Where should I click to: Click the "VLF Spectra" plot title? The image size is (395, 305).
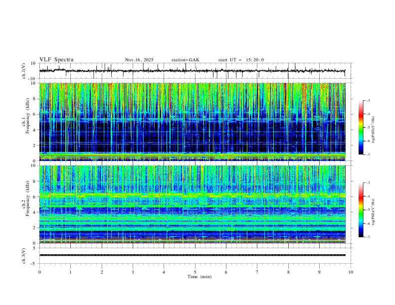(x=56, y=60)
